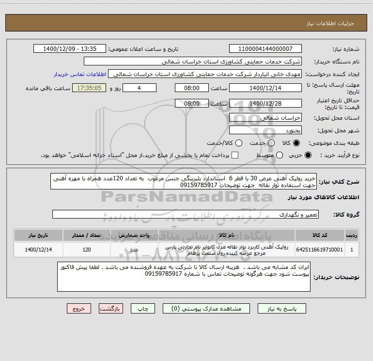Click the response deadline hour 08:00 field

pos(192,88)
